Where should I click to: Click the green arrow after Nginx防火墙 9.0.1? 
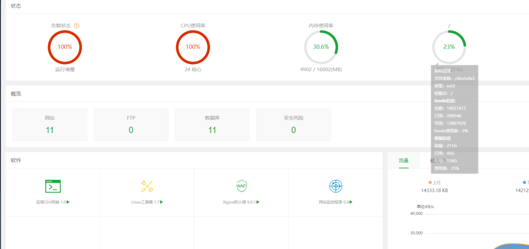point(258,202)
